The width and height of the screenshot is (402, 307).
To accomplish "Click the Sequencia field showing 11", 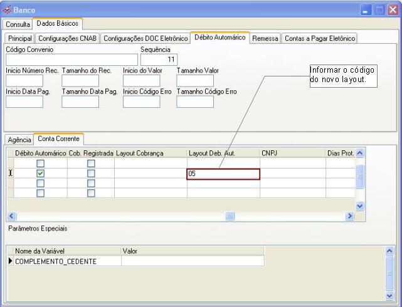I will [159, 60].
